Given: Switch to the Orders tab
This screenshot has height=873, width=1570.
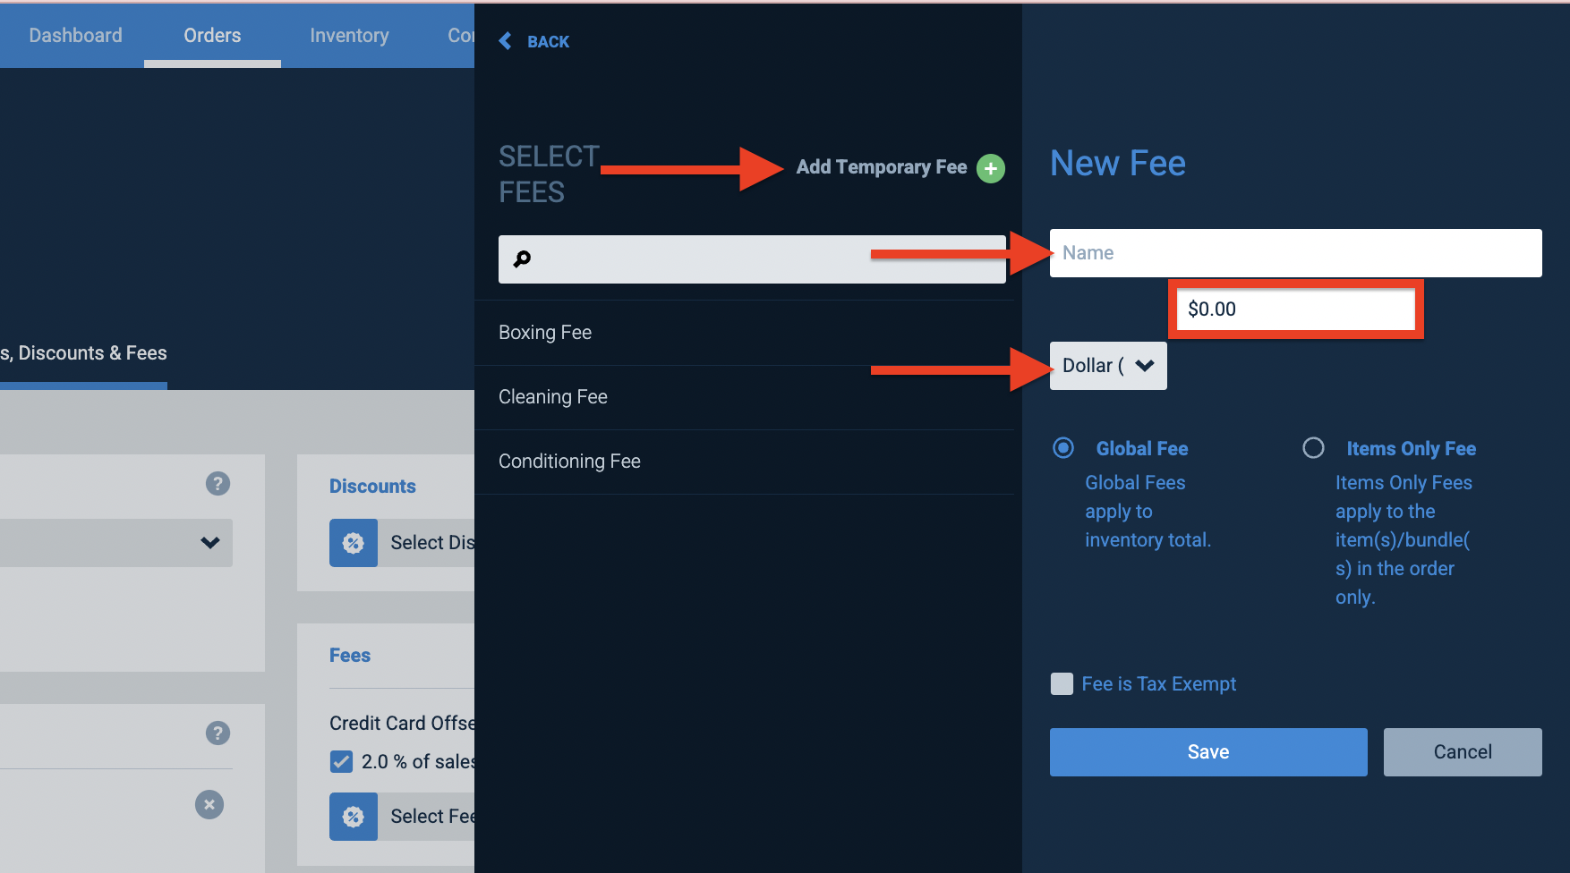Looking at the screenshot, I should click(x=212, y=35).
